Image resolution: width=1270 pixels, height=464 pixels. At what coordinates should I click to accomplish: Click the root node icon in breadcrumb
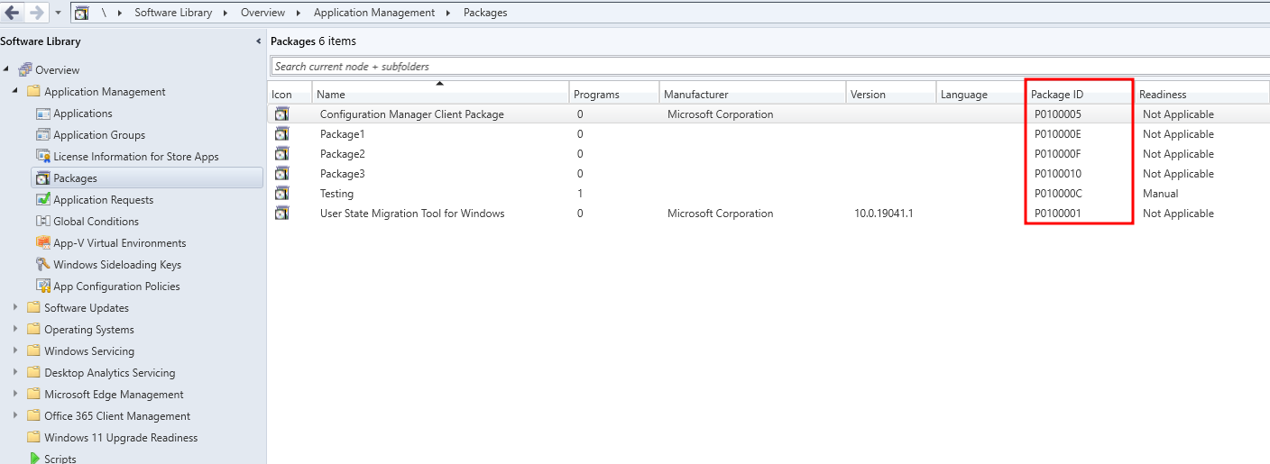pyautogui.click(x=81, y=13)
